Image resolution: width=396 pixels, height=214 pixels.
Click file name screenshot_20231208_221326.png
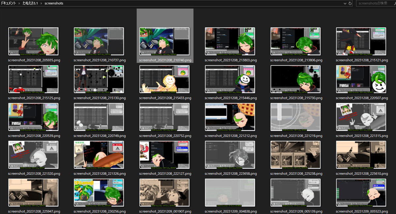coord(100,173)
